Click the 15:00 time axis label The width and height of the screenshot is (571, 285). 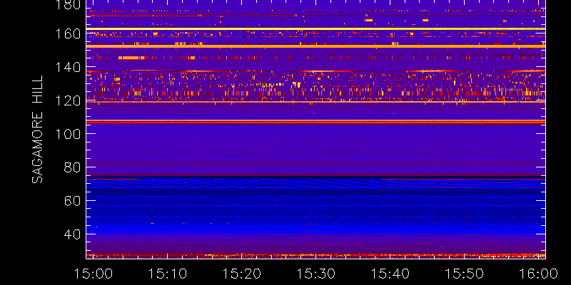[x=94, y=274]
